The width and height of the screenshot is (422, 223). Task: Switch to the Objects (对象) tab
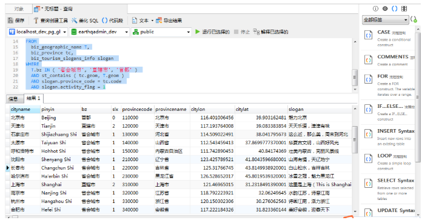[x=19, y=9]
